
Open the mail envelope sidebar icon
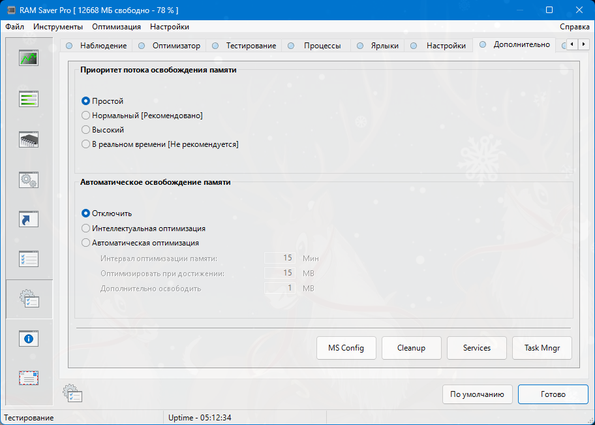point(29,378)
